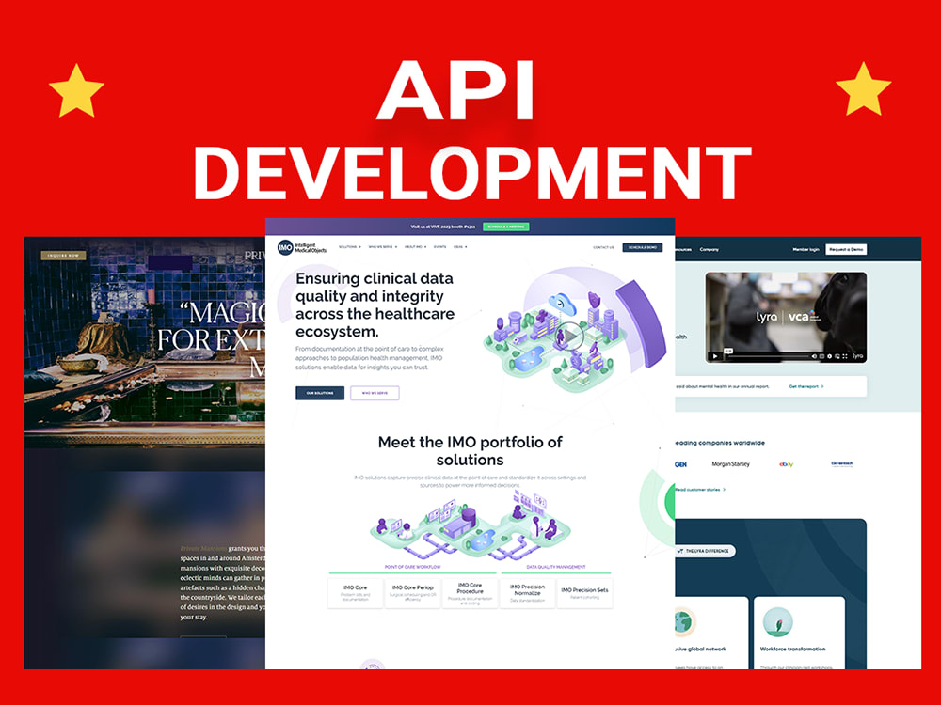Open the Company menu on Lyra site
941x705 pixels.
tap(710, 248)
